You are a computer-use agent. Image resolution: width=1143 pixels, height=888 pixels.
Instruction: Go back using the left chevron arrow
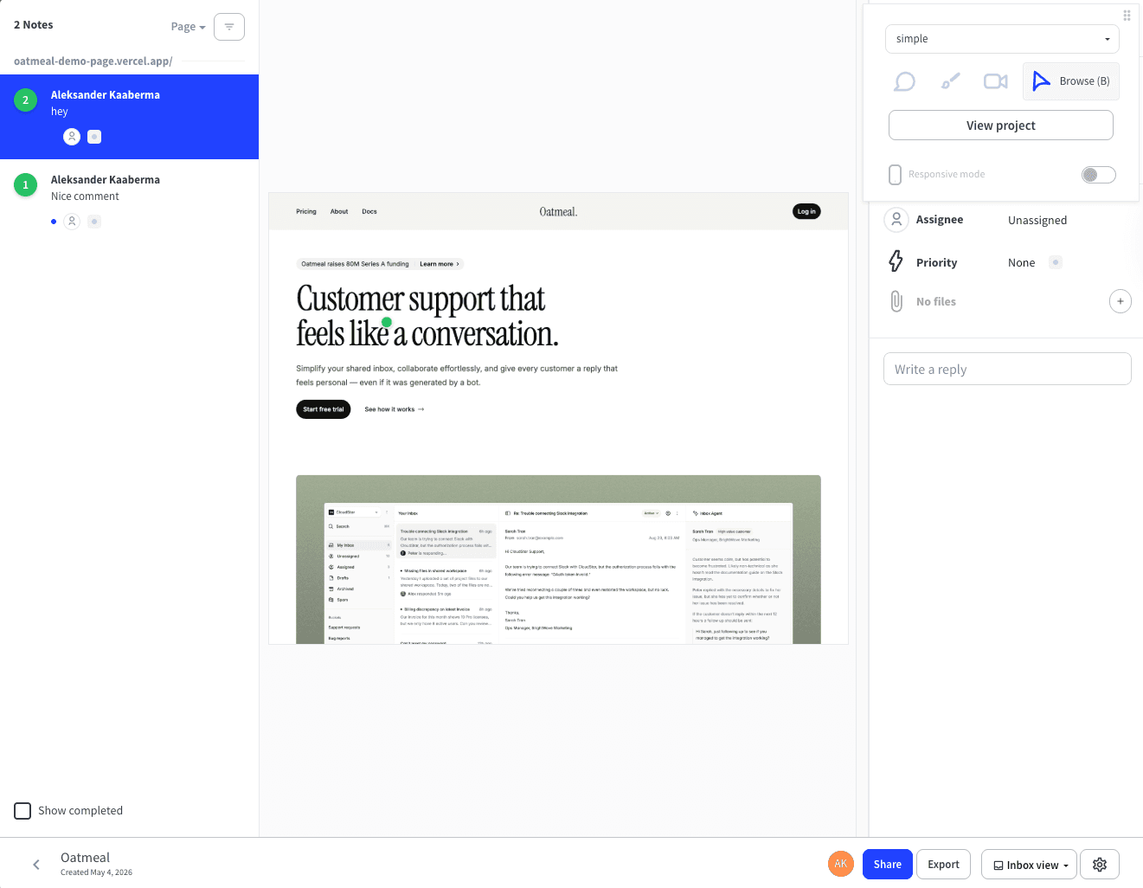[x=36, y=865]
